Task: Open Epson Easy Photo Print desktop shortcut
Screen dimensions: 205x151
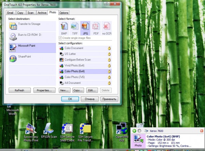Action: tap(31, 132)
